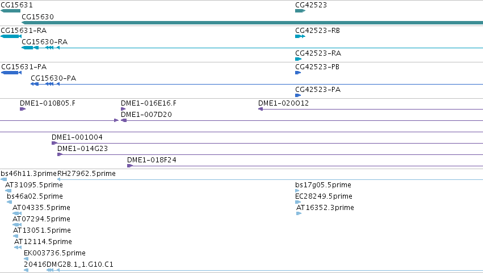Image resolution: width=483 pixels, height=273 pixels.
Task: Click the CG15630-RA exon glyph
Action: pos(27,48)
